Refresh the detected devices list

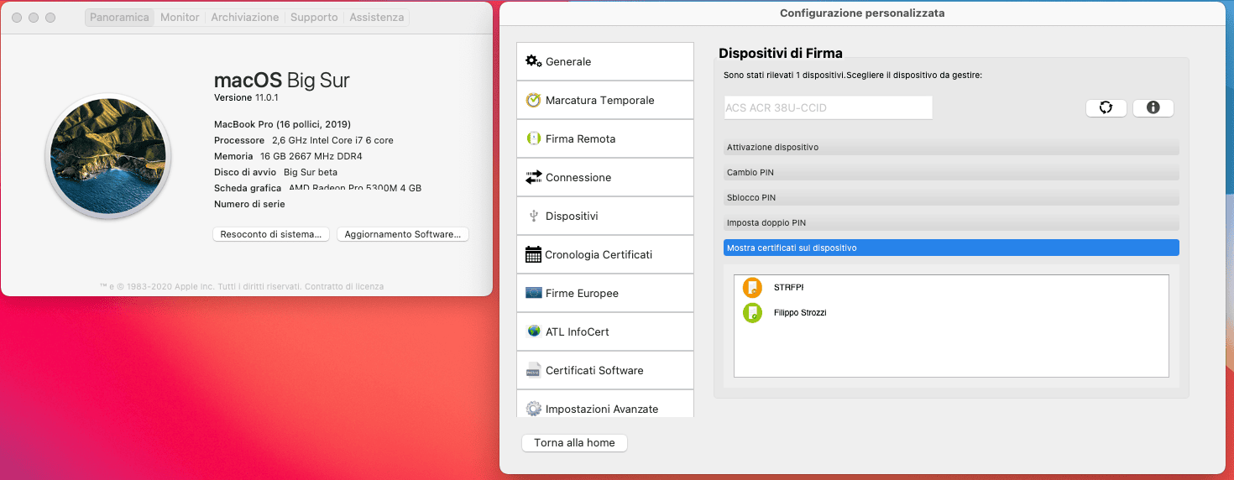[x=1106, y=107]
